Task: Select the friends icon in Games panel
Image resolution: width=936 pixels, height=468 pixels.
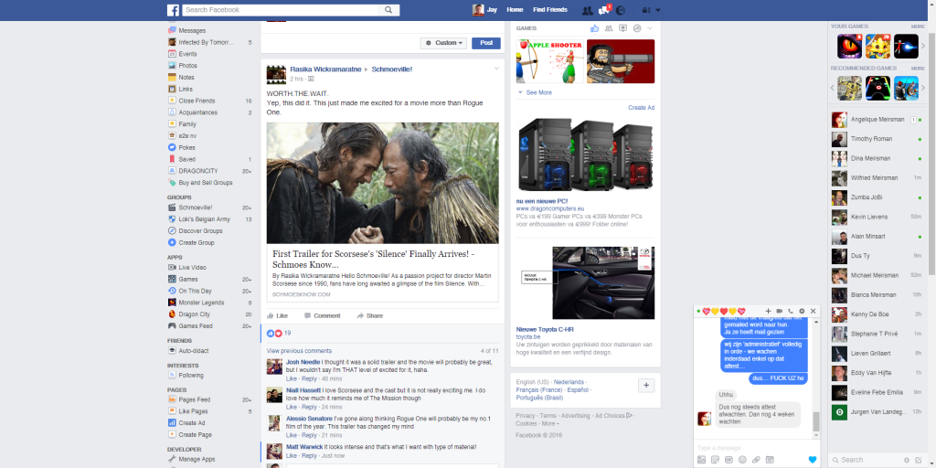Action: click(609, 28)
